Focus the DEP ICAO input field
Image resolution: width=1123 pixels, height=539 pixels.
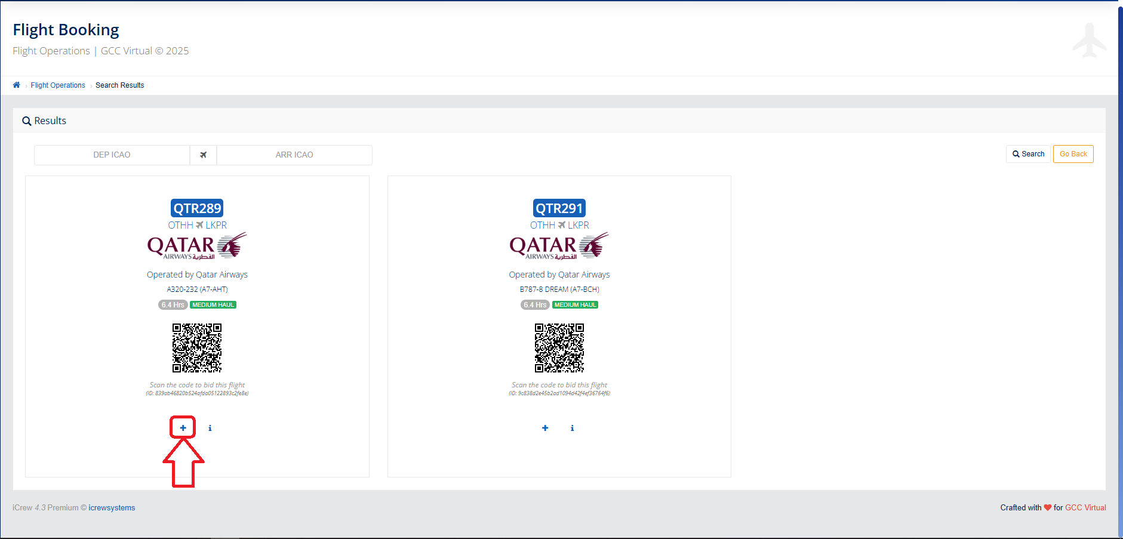[112, 155]
